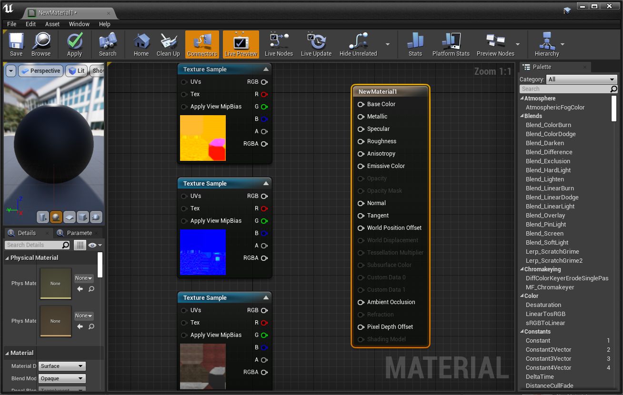The image size is (623, 395).
Task: Open the material Stats panel
Action: (415, 44)
